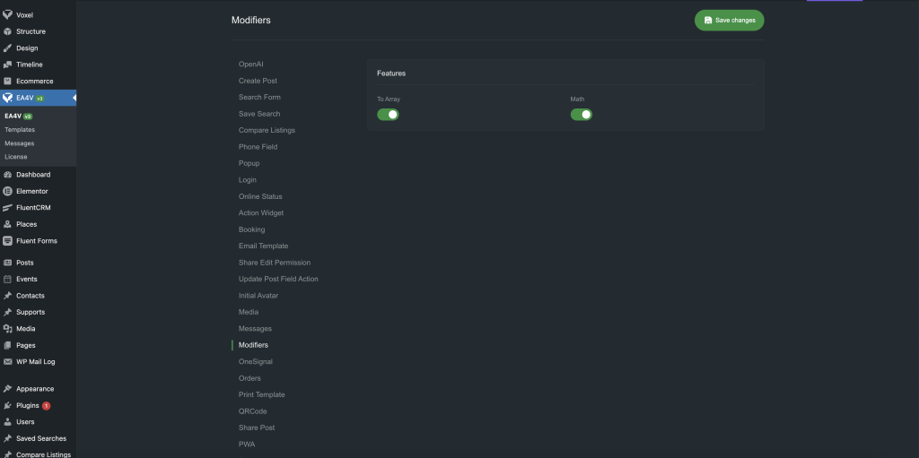Open Messages under EA4V submenu
Image resolution: width=919 pixels, height=458 pixels.
[x=20, y=143]
